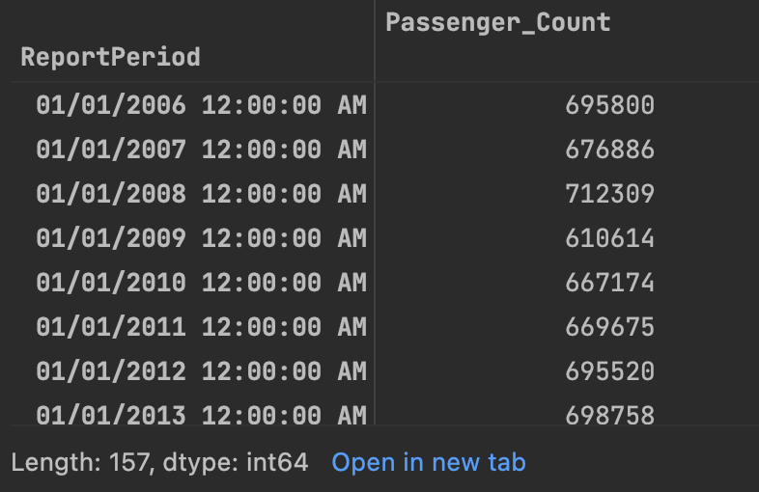Click the Passenger_Count column header
This screenshot has height=492, width=759.
497,23
